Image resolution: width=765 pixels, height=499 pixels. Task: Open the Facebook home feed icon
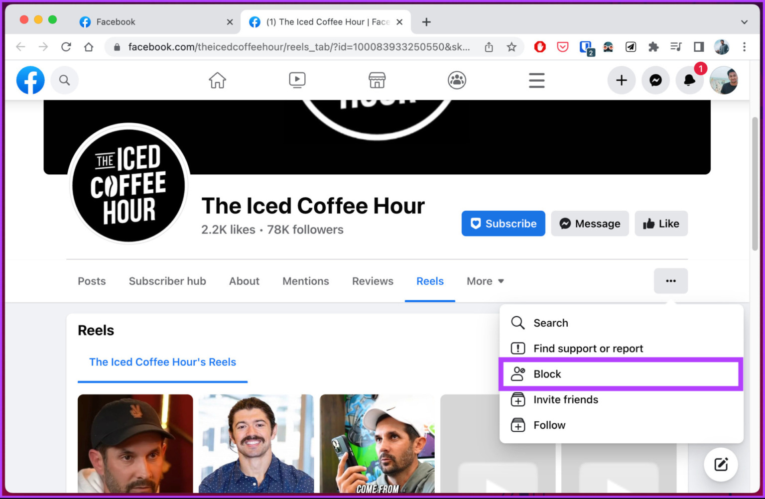(x=217, y=80)
